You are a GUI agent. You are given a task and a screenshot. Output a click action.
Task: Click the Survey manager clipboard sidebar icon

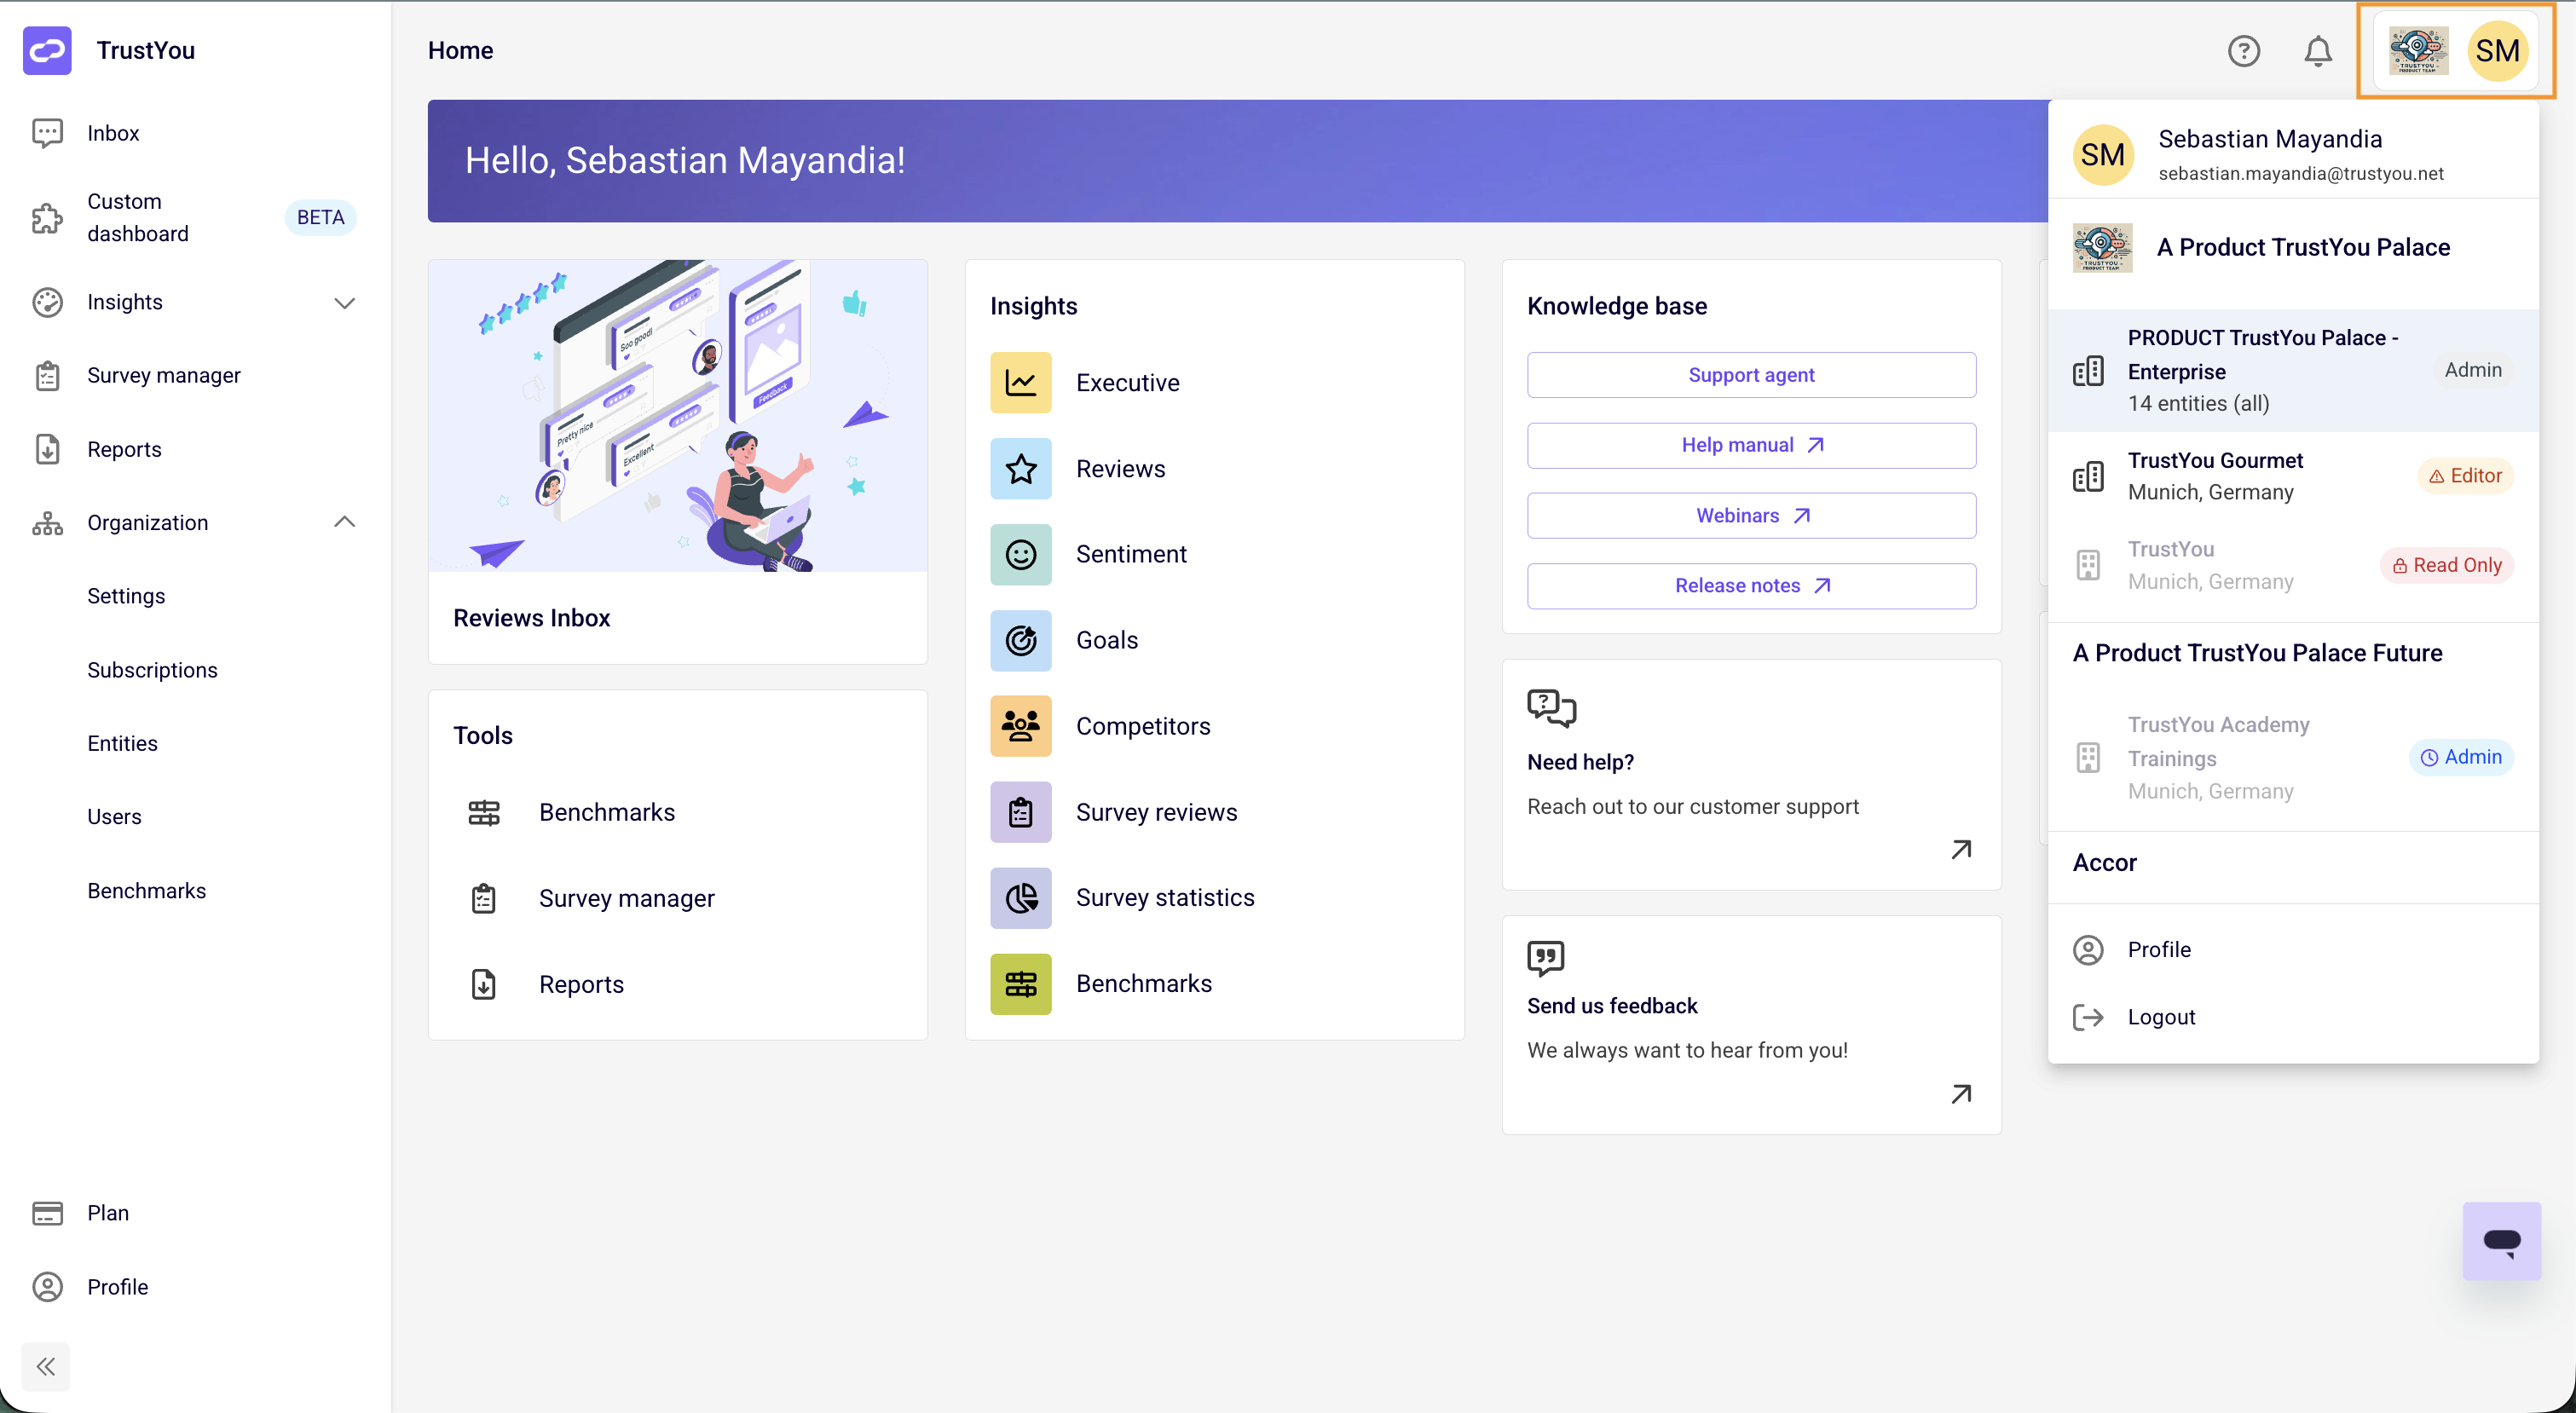tap(47, 376)
